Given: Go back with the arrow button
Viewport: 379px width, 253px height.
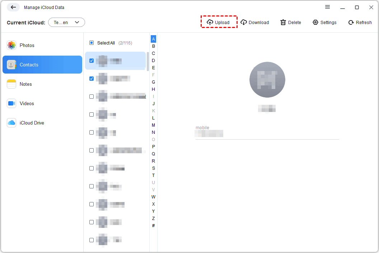Looking at the screenshot, I should pyautogui.click(x=13, y=7).
